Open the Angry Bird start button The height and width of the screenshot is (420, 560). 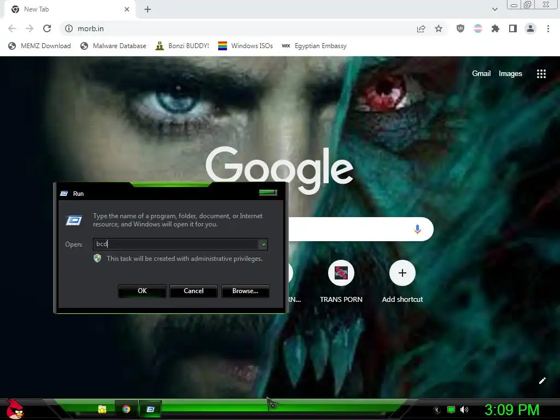[15, 409]
